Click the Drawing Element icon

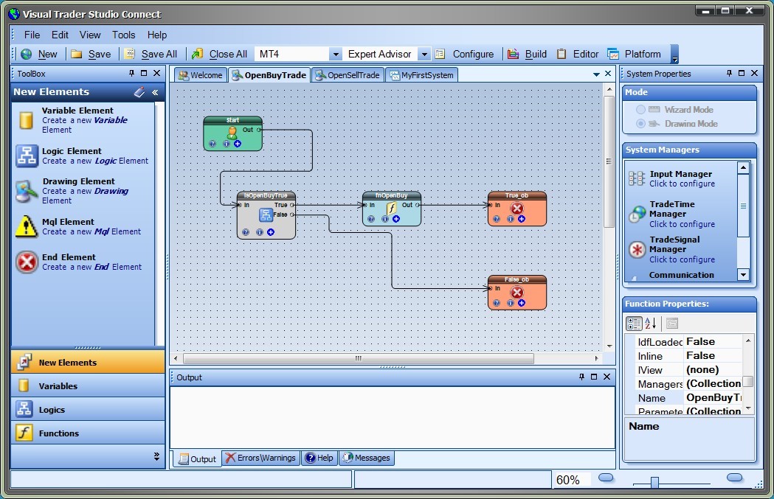point(27,191)
